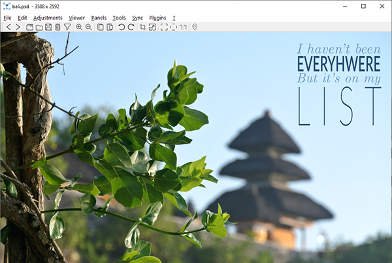Toggle 1:1 actual size view

[x=183, y=27]
